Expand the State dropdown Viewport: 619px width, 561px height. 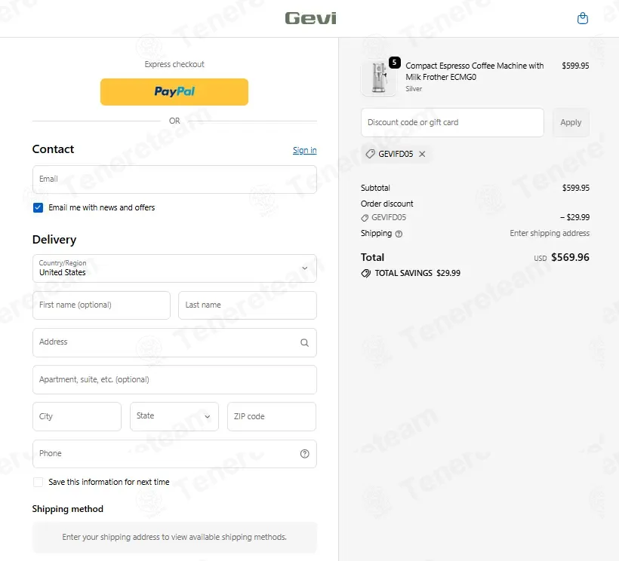pyautogui.click(x=174, y=416)
